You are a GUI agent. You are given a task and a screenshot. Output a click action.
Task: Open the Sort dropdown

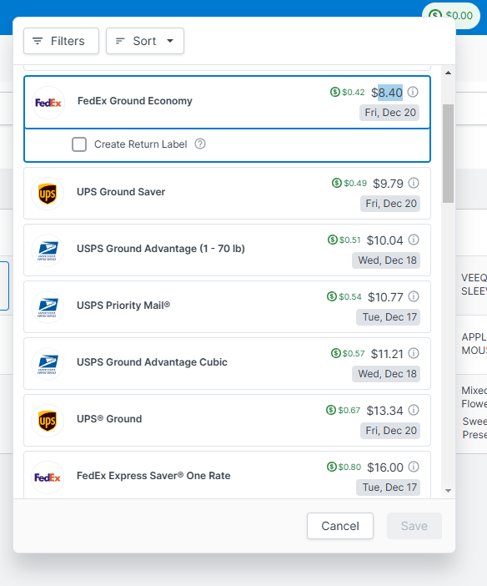tap(145, 41)
